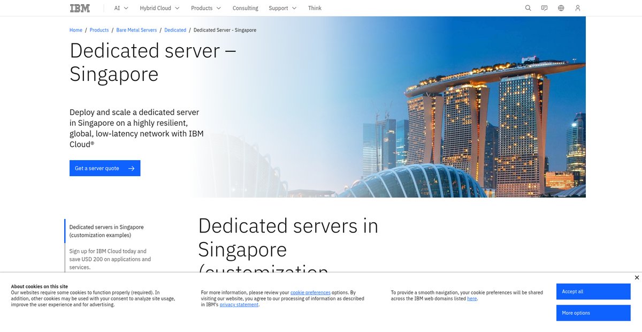
Task: Click Accept all cookies button
Action: click(593, 291)
